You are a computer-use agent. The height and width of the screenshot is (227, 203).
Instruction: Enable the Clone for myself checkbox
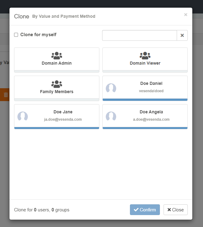[x=16, y=35]
